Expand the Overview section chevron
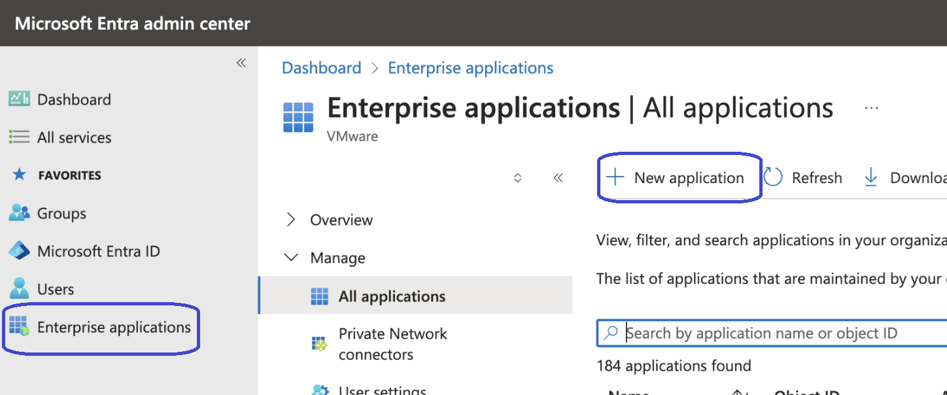The image size is (947, 395). pos(292,220)
